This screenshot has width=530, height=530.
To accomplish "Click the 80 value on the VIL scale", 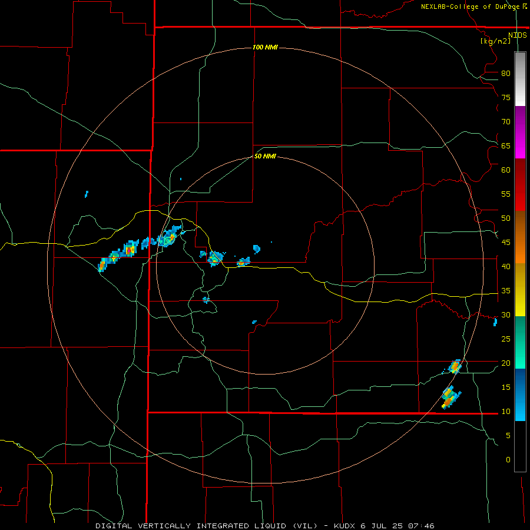I will tap(506, 74).
